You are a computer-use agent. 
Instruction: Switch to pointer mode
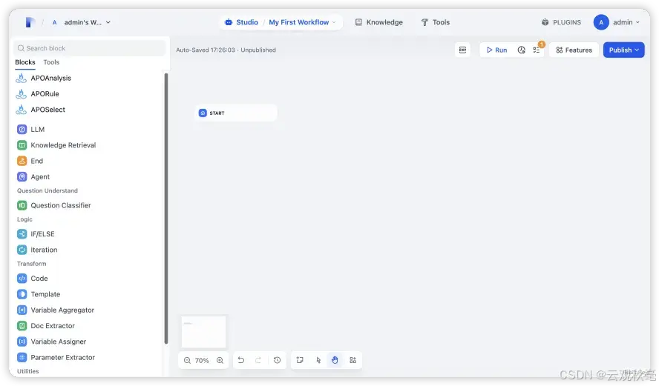[318, 360]
